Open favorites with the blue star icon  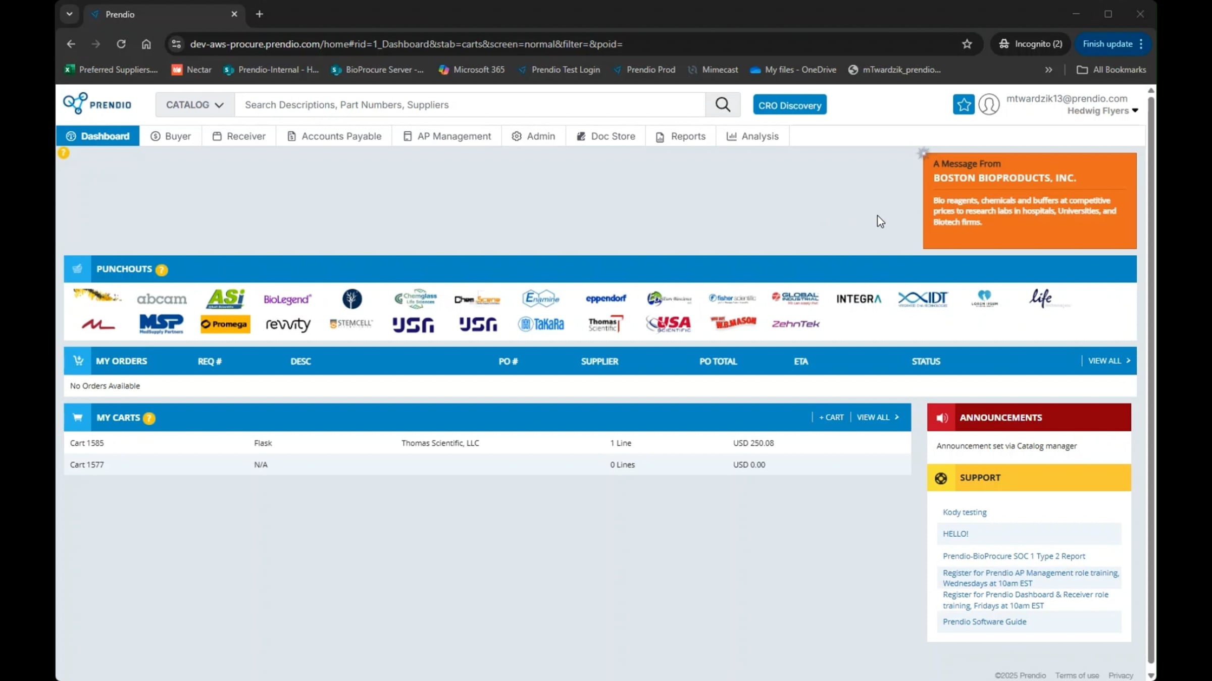[964, 104]
